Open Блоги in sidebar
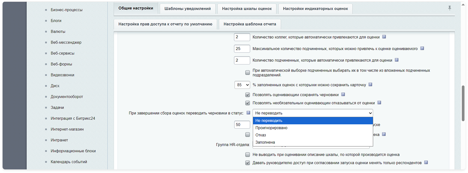Screen dimensions: 468x173 tap(56, 20)
